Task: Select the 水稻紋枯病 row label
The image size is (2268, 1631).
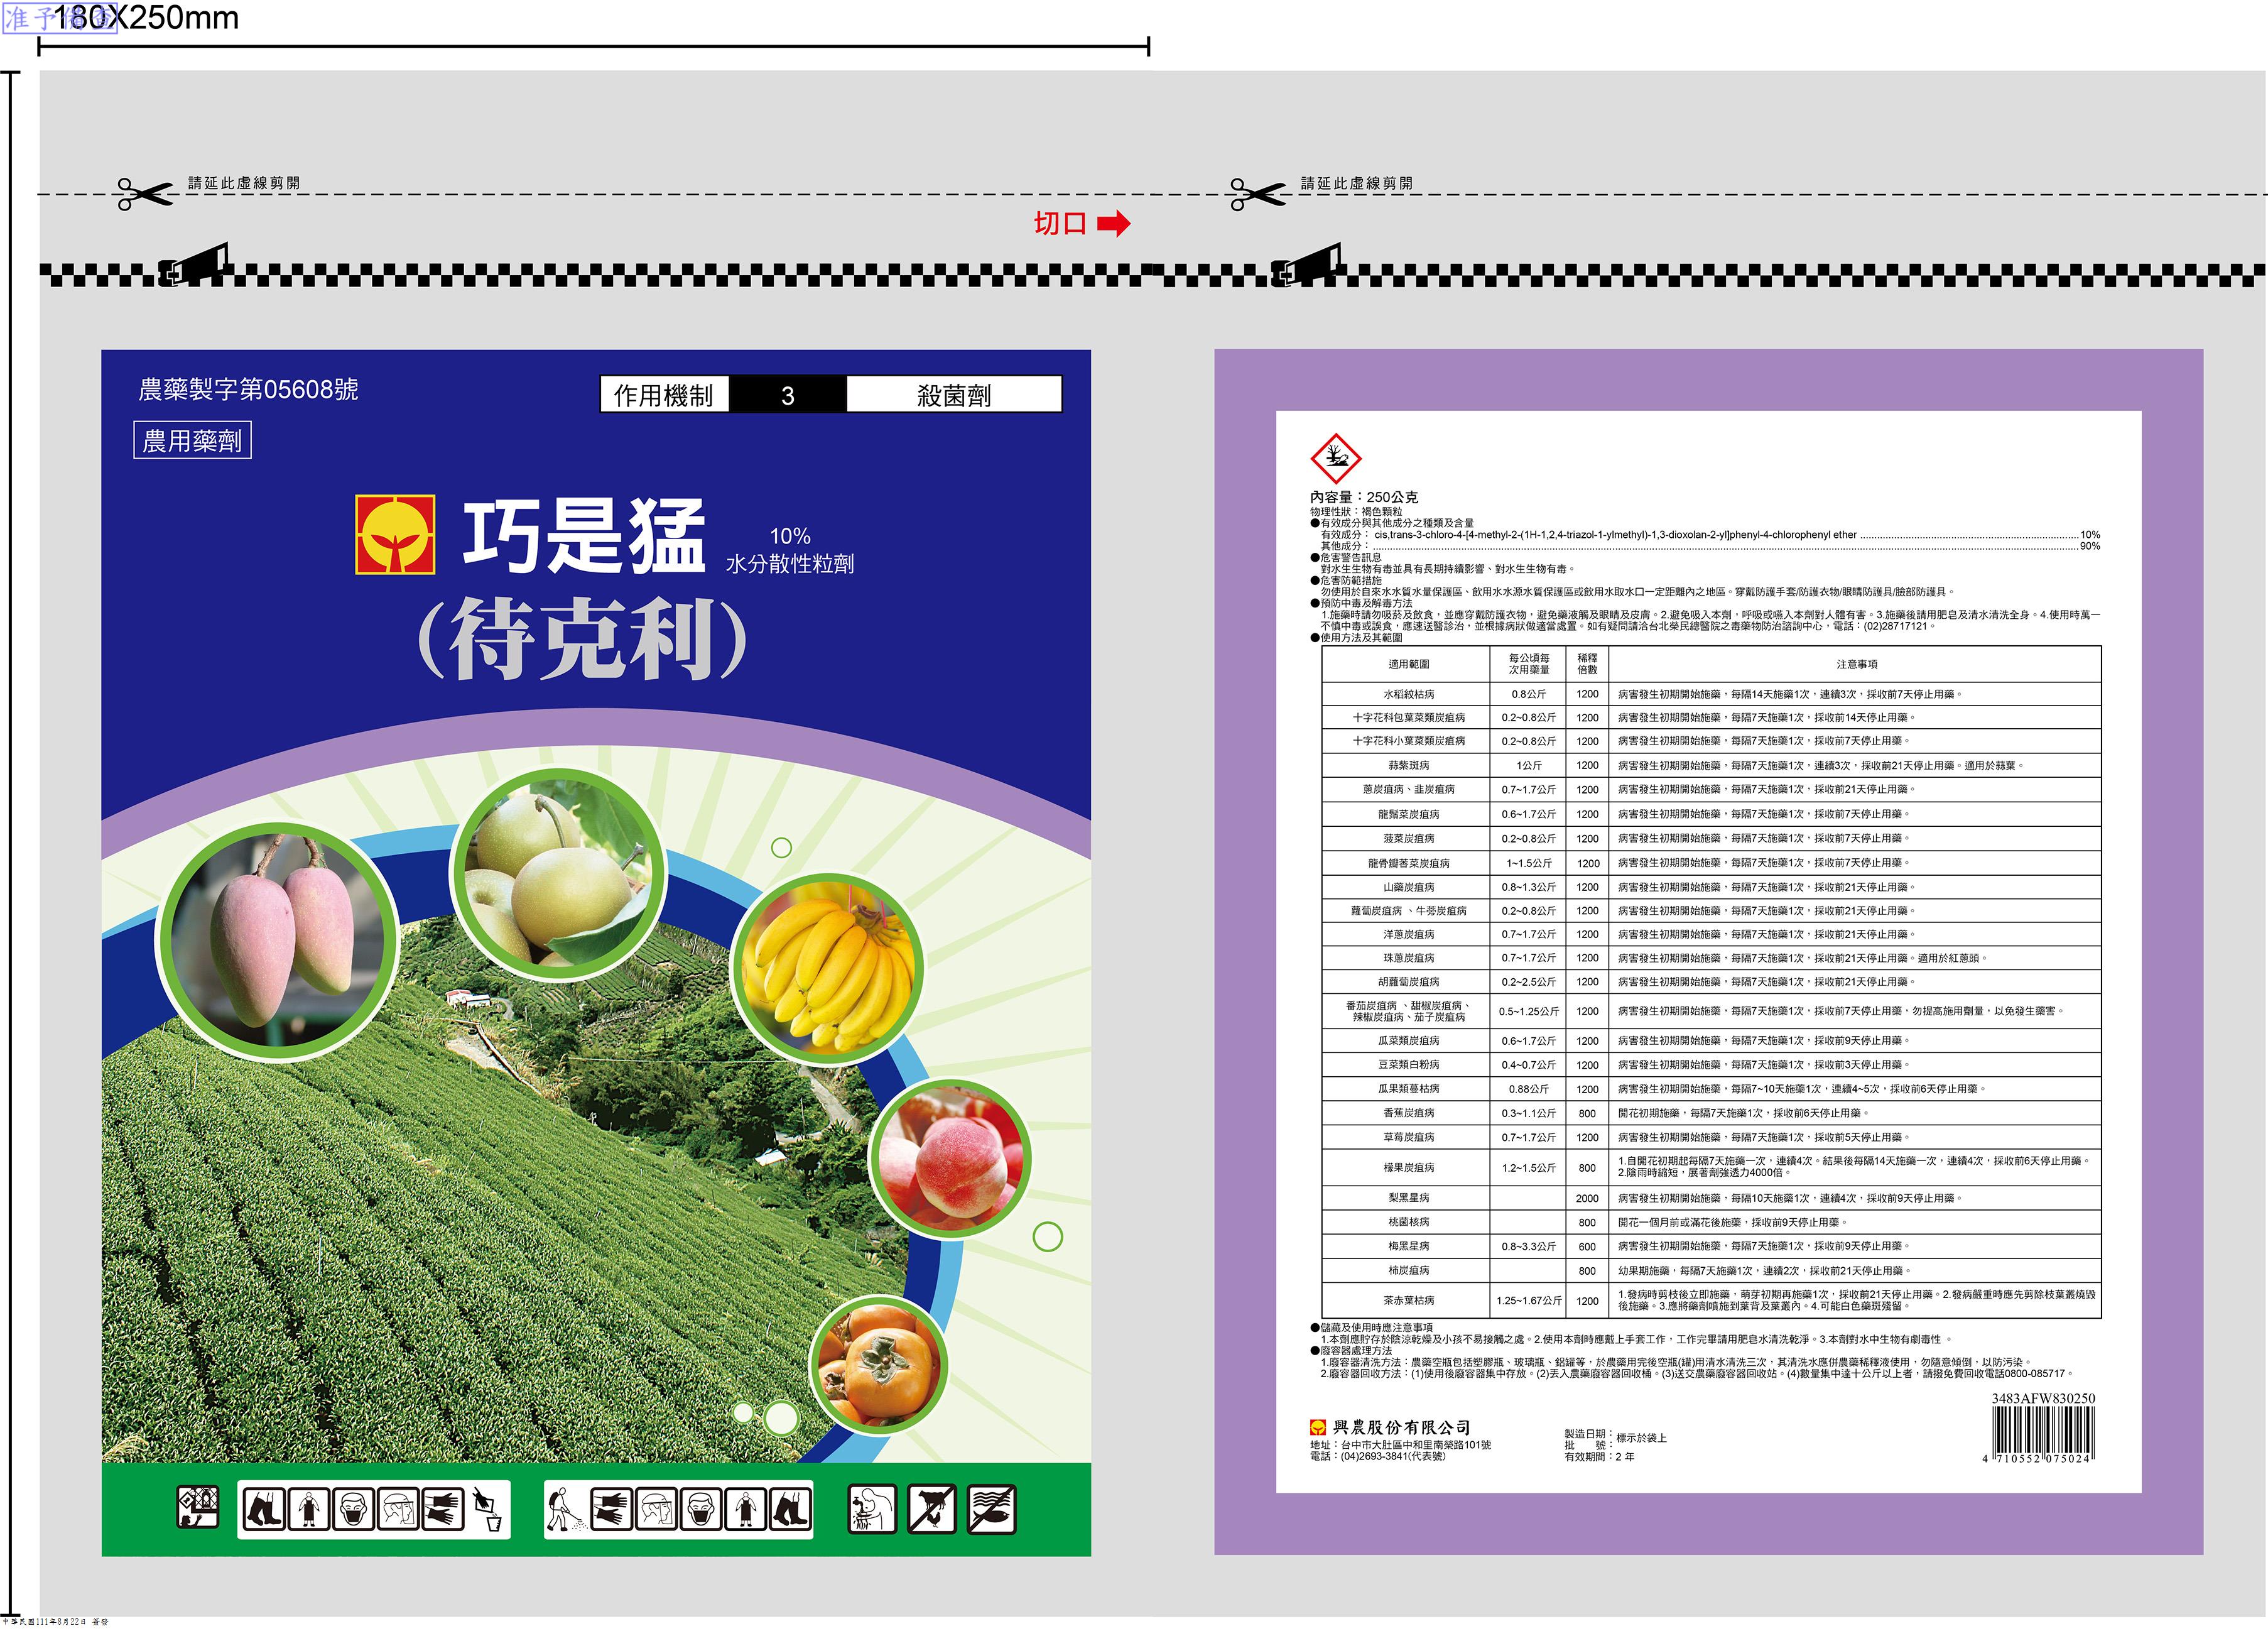Action: [x=1408, y=694]
